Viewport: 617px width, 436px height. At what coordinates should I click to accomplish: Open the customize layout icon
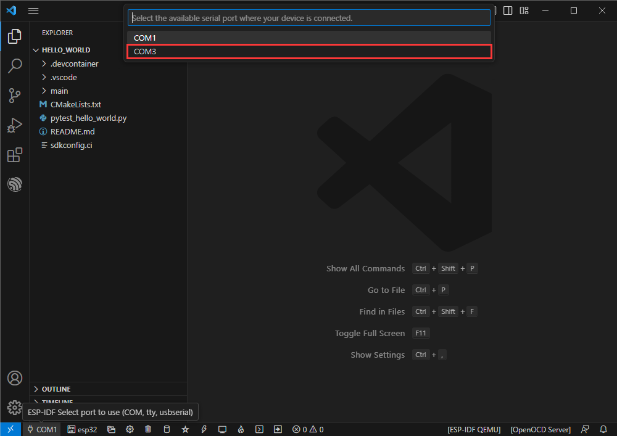(524, 10)
